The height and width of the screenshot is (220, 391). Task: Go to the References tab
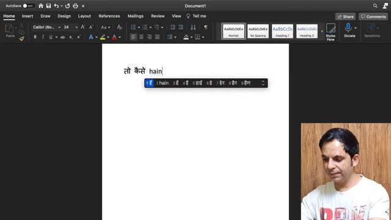[x=109, y=16]
